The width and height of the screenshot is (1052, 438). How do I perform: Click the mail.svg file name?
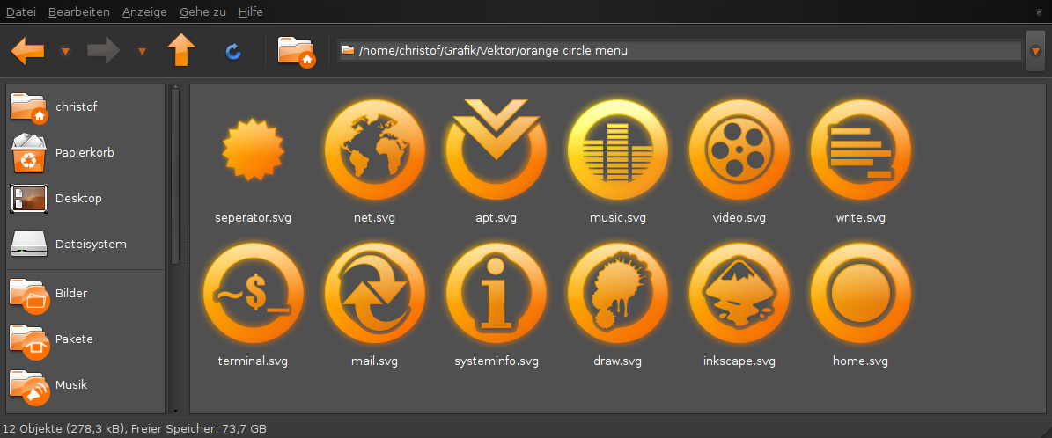(x=374, y=361)
